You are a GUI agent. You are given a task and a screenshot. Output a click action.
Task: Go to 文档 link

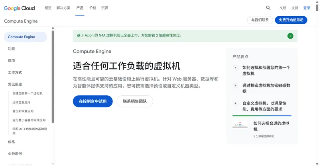point(283,8)
